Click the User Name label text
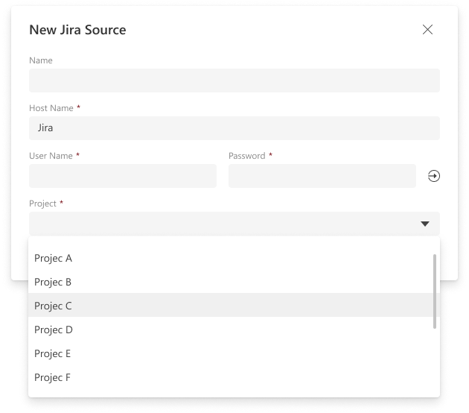 click(51, 156)
